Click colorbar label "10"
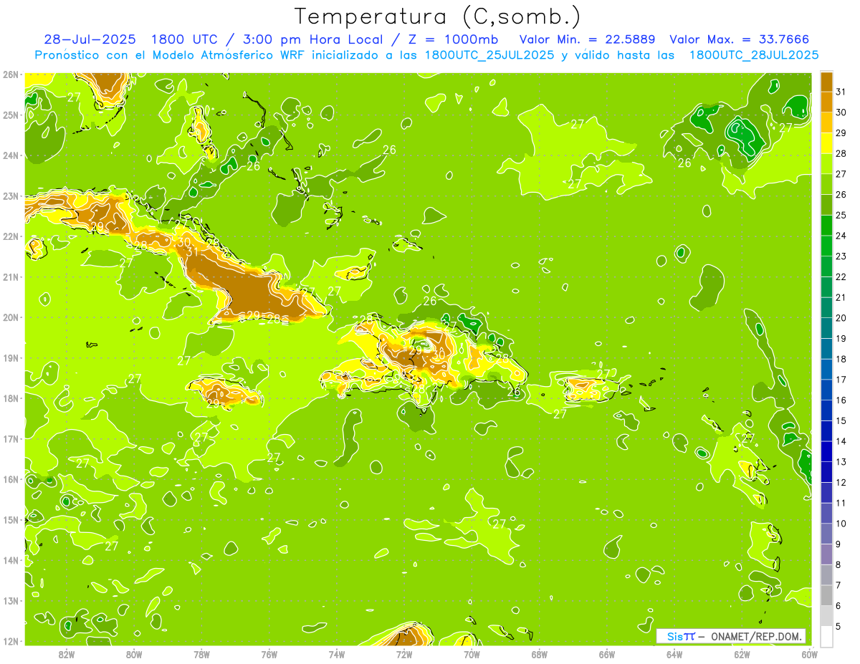860x664 pixels. point(841,524)
